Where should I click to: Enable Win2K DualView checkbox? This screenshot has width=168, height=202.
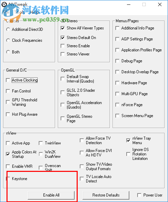pos(41,154)
